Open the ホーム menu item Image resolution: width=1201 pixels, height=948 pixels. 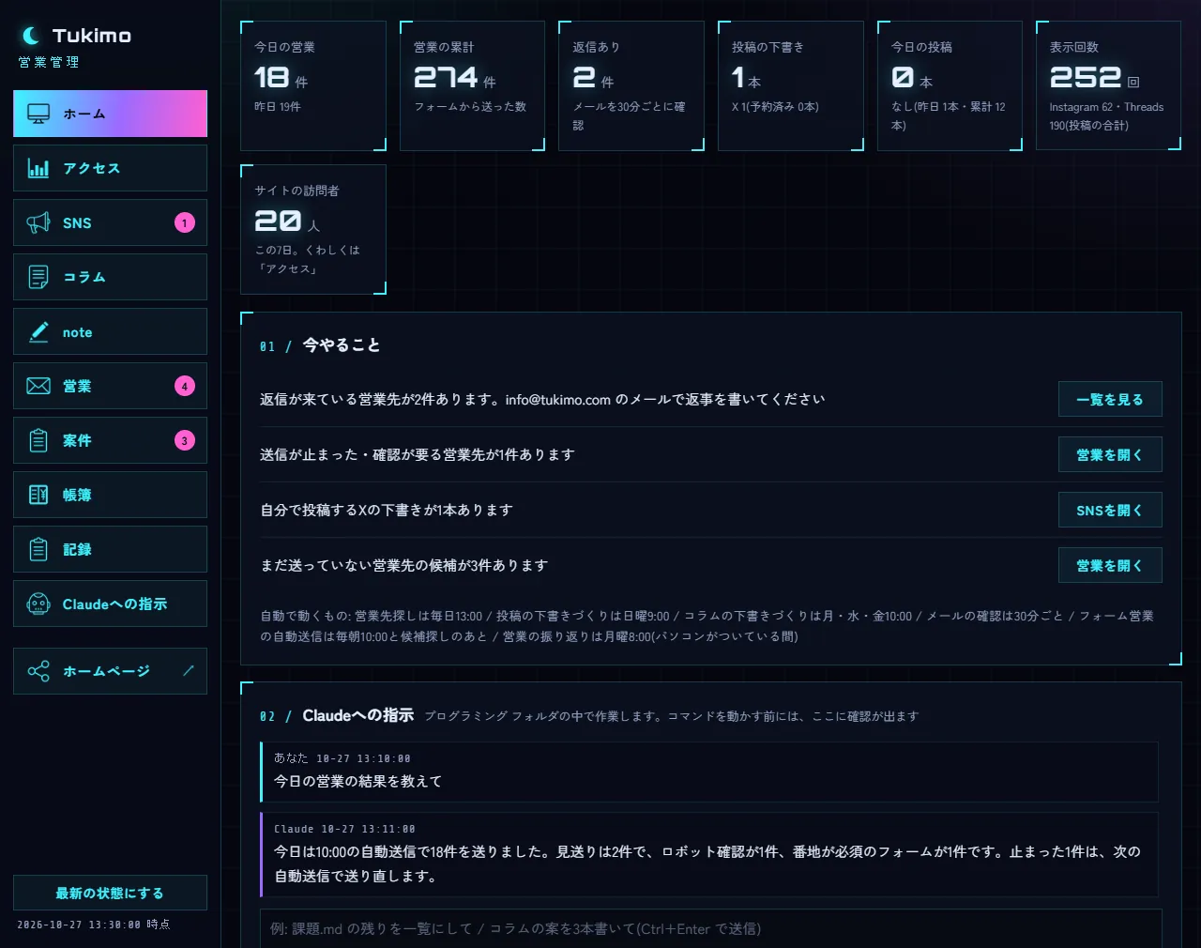110,114
